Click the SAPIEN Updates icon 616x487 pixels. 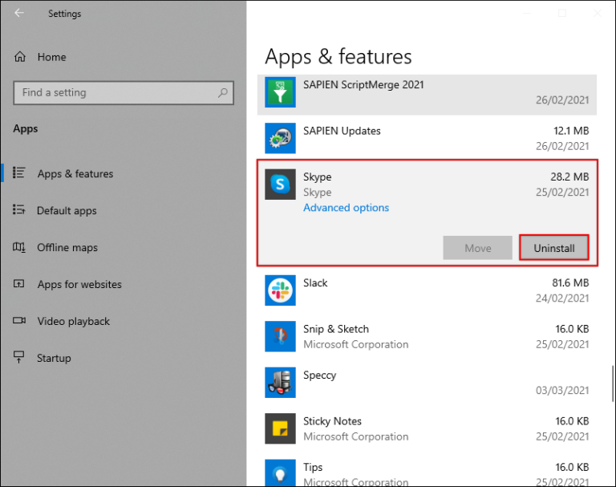pos(280,138)
